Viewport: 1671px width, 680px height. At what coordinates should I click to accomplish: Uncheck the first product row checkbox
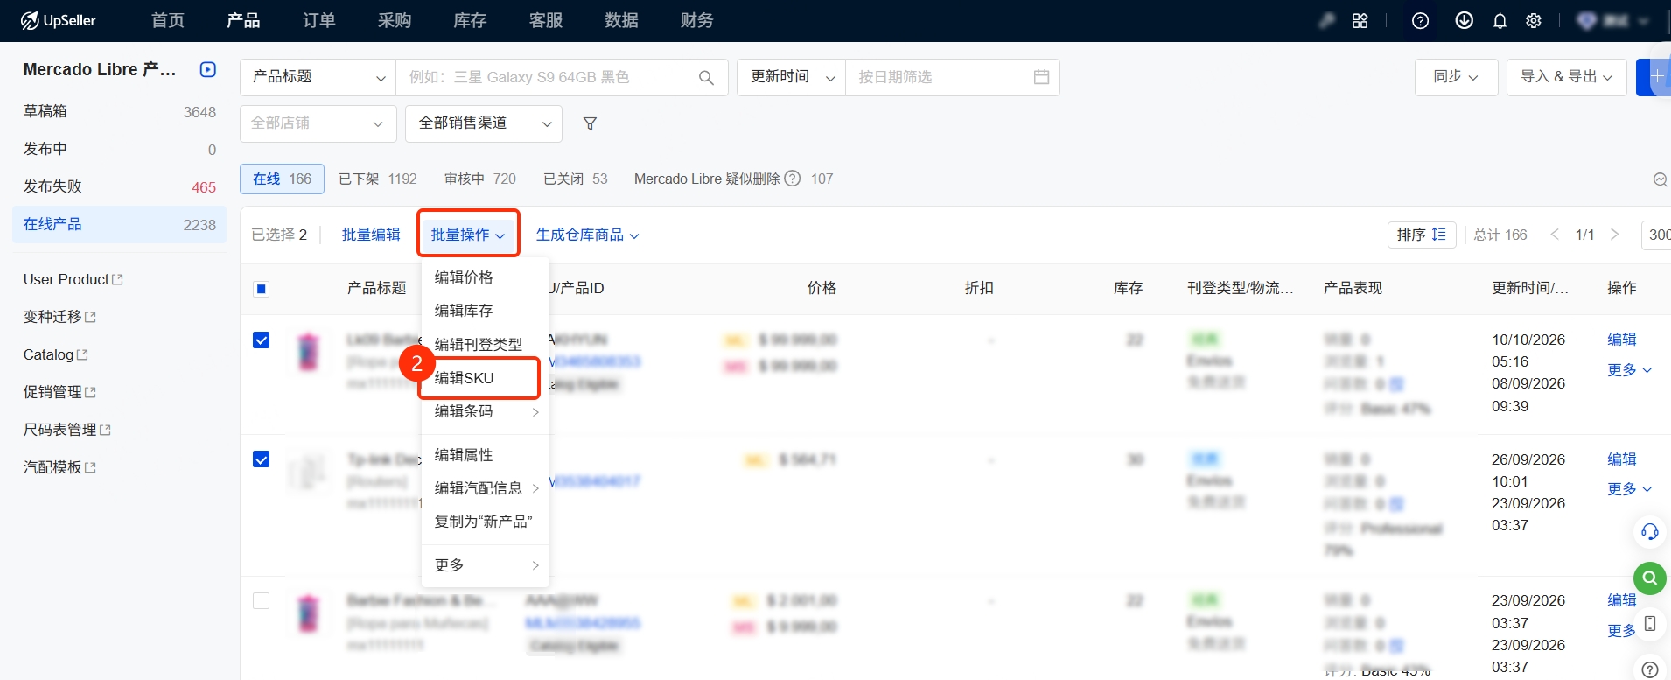(261, 340)
